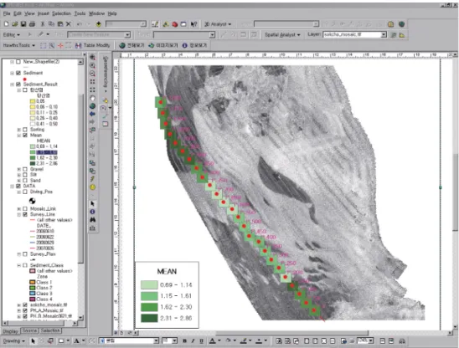Image resolution: width=459 pixels, height=348 pixels.
Task: Open the Insert menu
Action: [44, 13]
